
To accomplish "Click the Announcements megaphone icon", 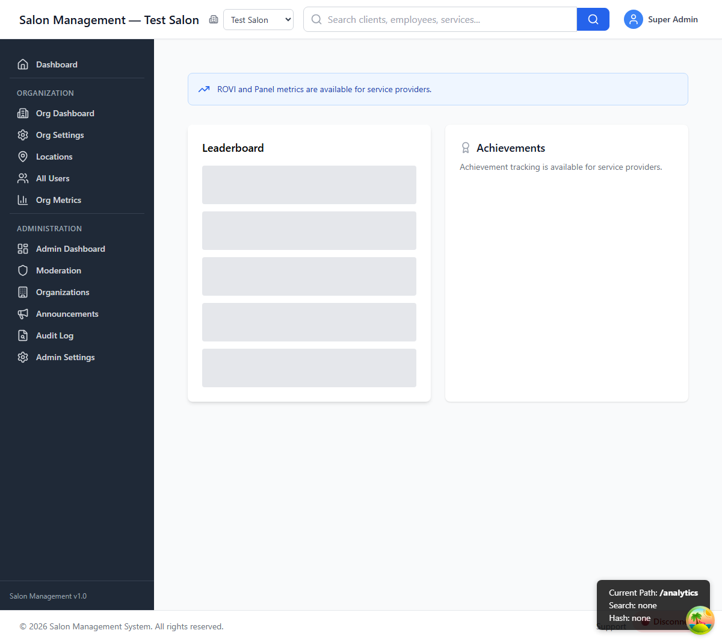I will (23, 314).
